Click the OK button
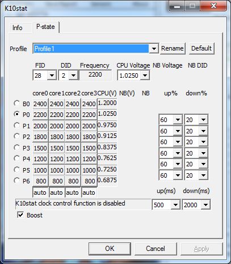The width and height of the screenshot is (231, 264). [x=110, y=249]
